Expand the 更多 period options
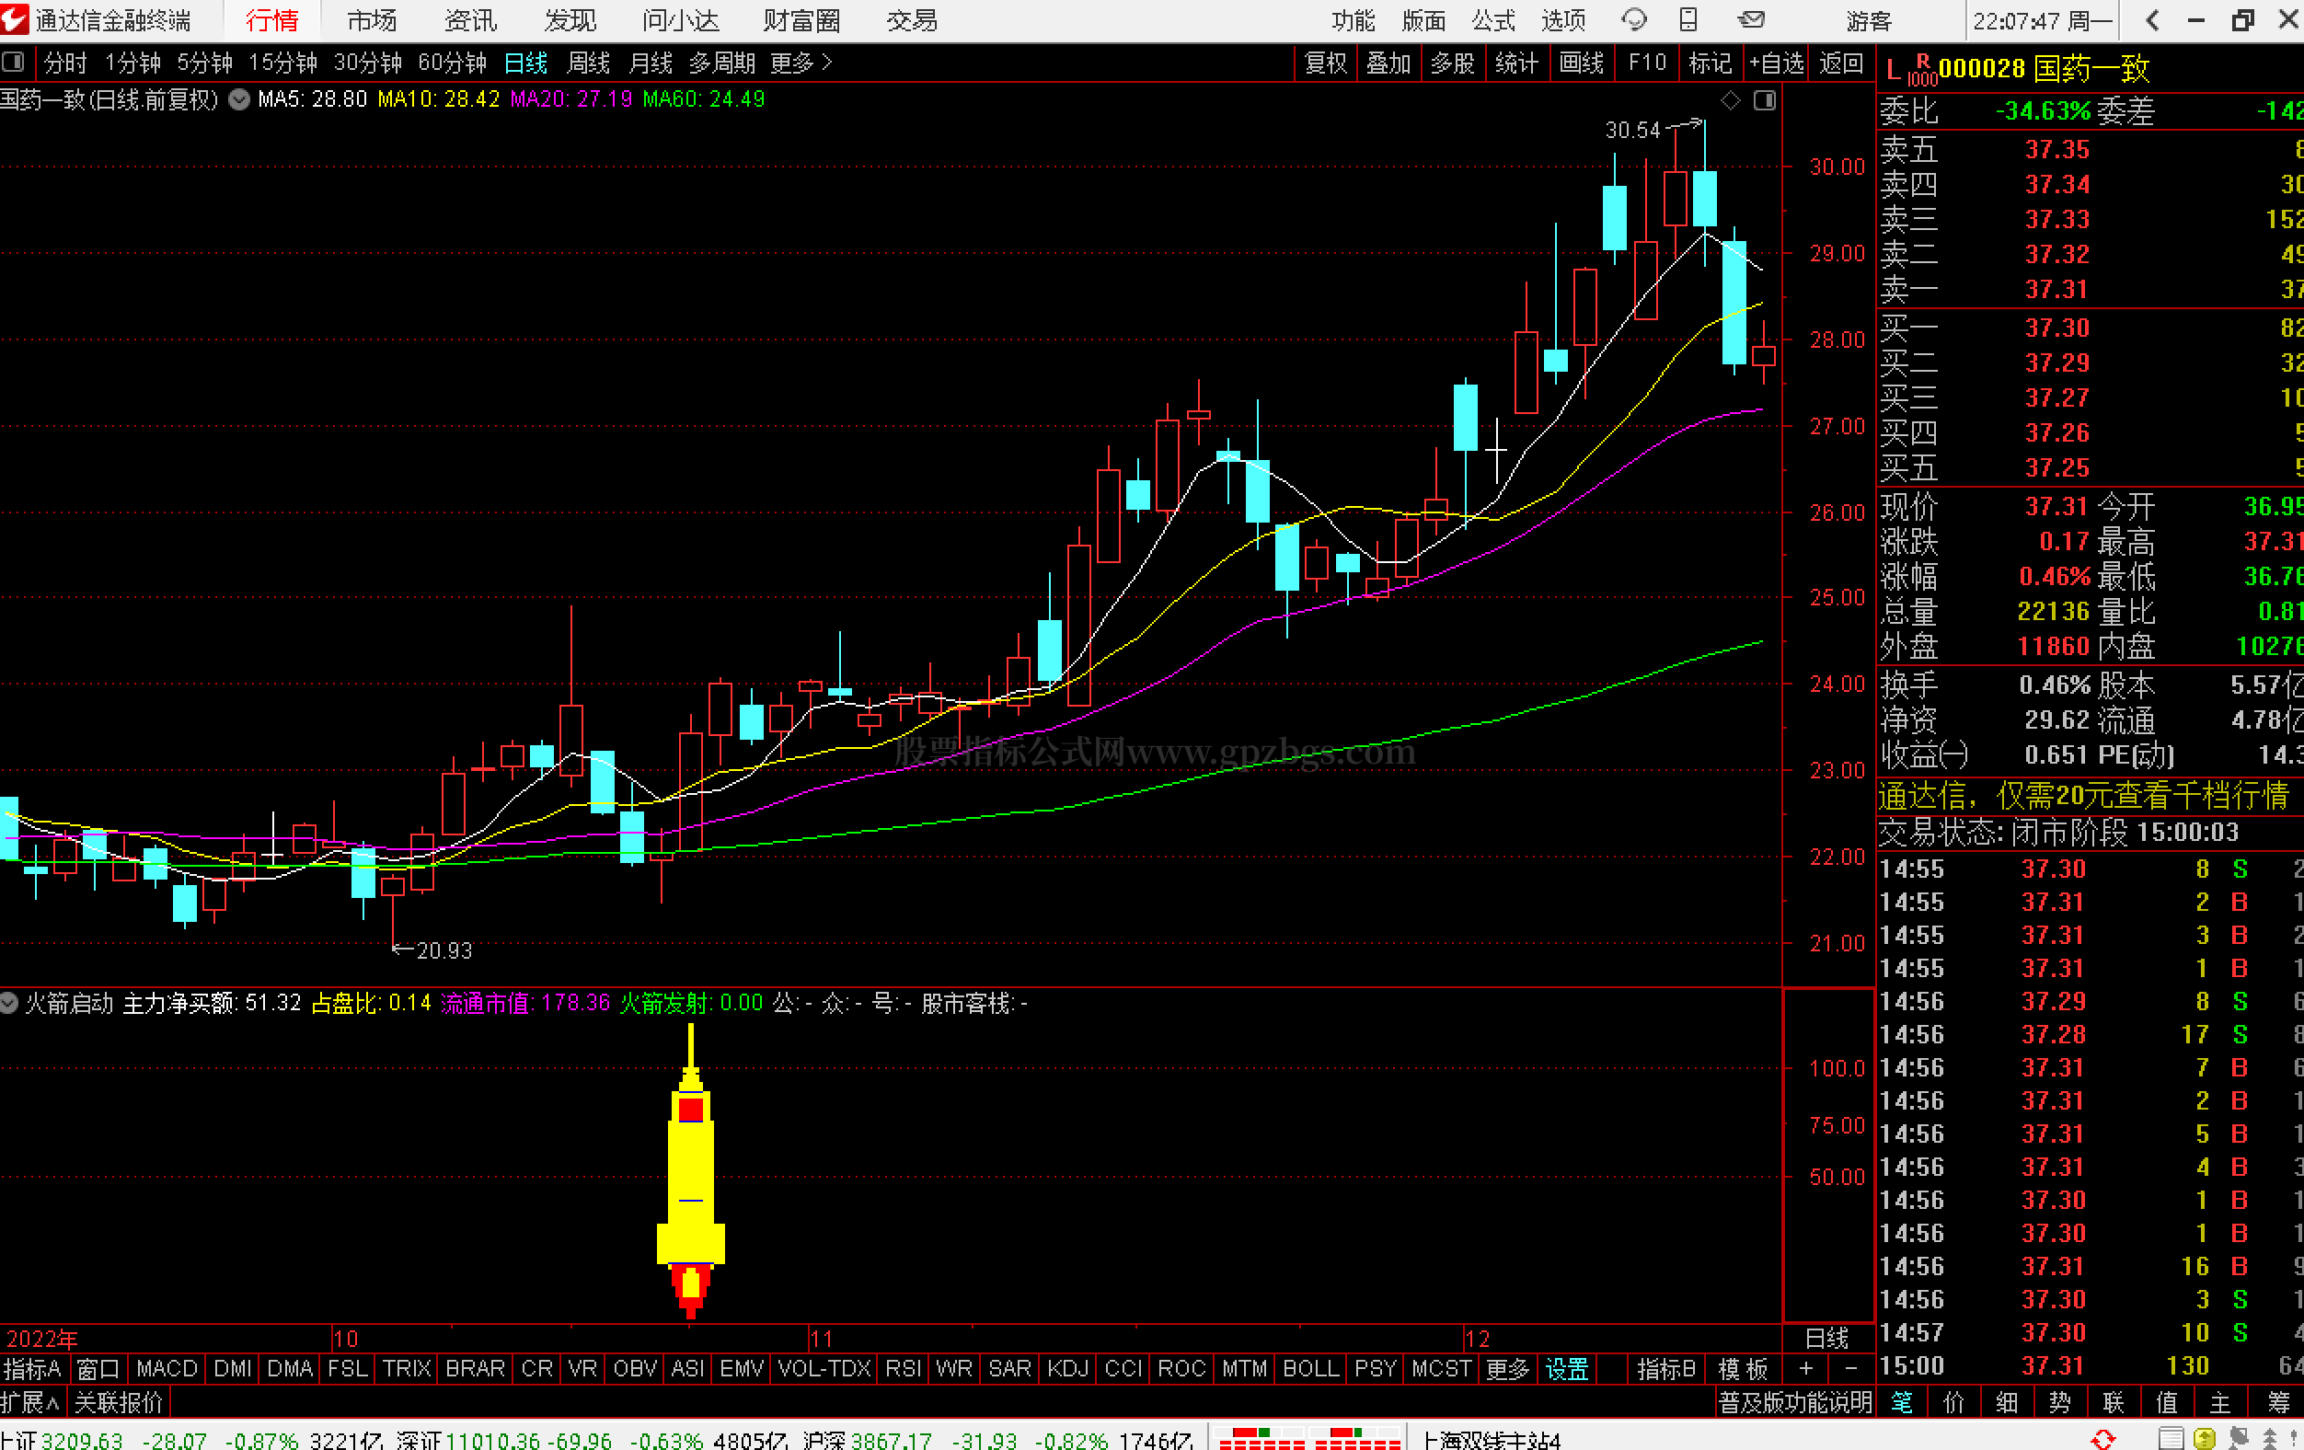 (801, 63)
